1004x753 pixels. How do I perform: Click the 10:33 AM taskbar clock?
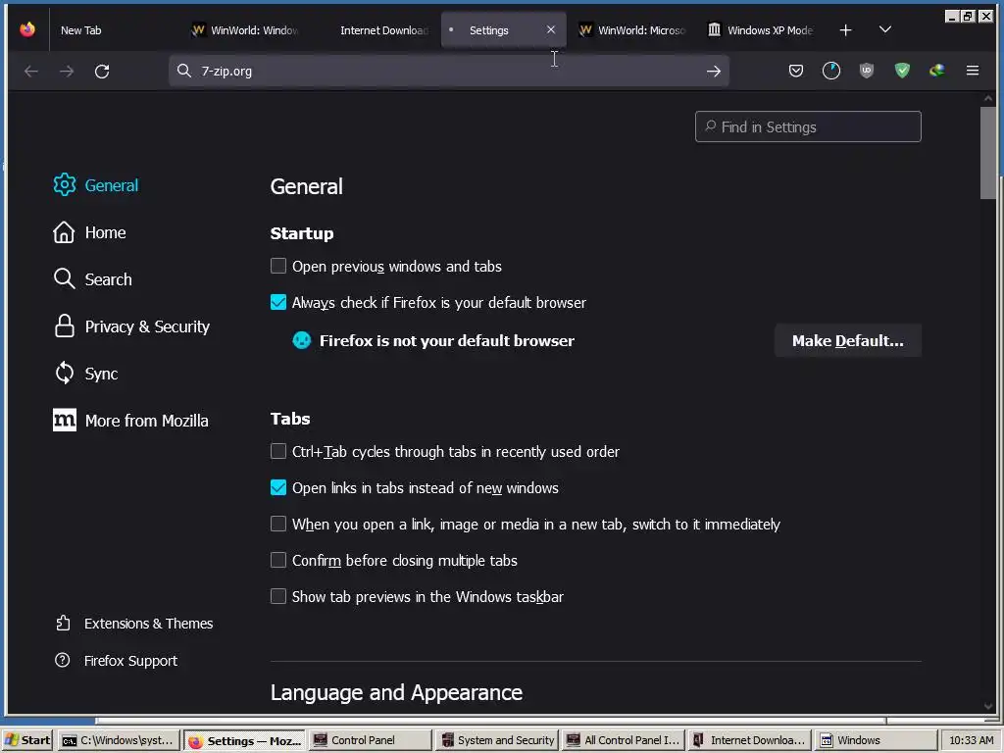(971, 740)
